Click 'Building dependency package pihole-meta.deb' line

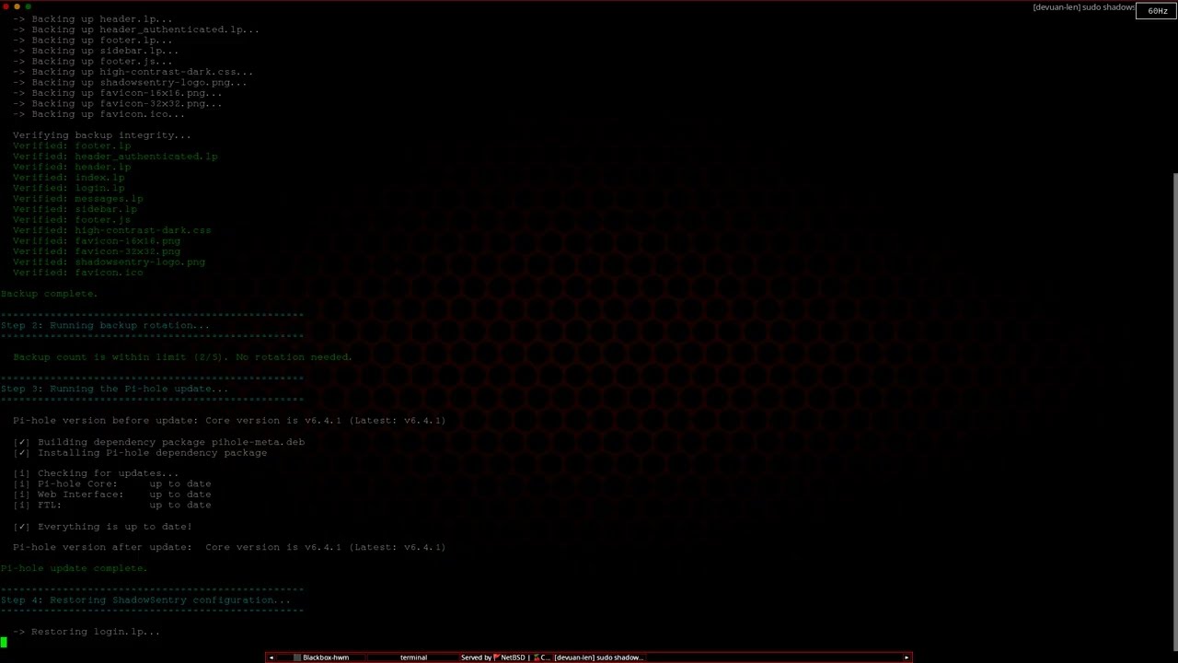159,442
